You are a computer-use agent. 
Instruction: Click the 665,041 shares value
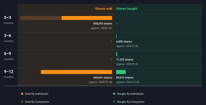click(x=103, y=78)
